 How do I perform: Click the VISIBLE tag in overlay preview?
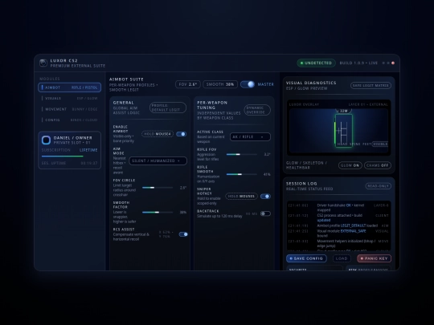pyautogui.click(x=379, y=144)
